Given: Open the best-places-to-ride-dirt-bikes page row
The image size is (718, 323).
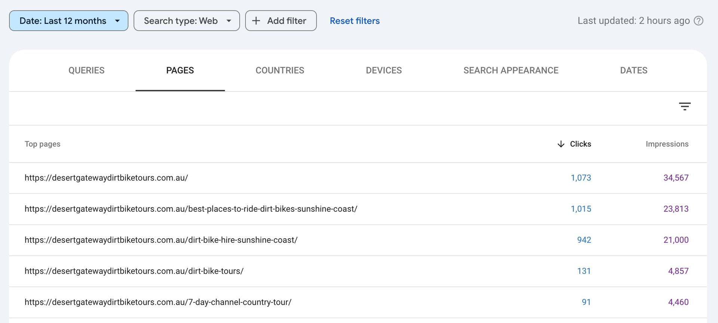Looking at the screenshot, I should (x=191, y=209).
